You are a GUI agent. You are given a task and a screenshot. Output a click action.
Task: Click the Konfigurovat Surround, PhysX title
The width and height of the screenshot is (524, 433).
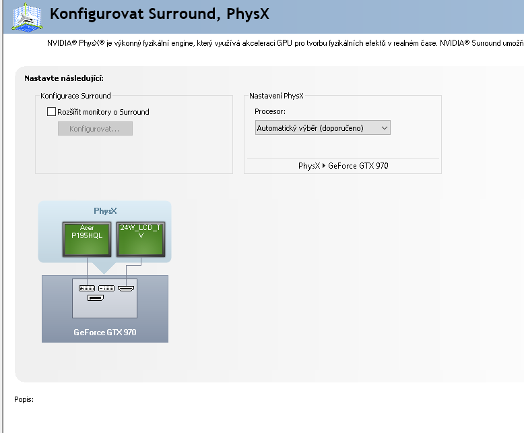(160, 14)
